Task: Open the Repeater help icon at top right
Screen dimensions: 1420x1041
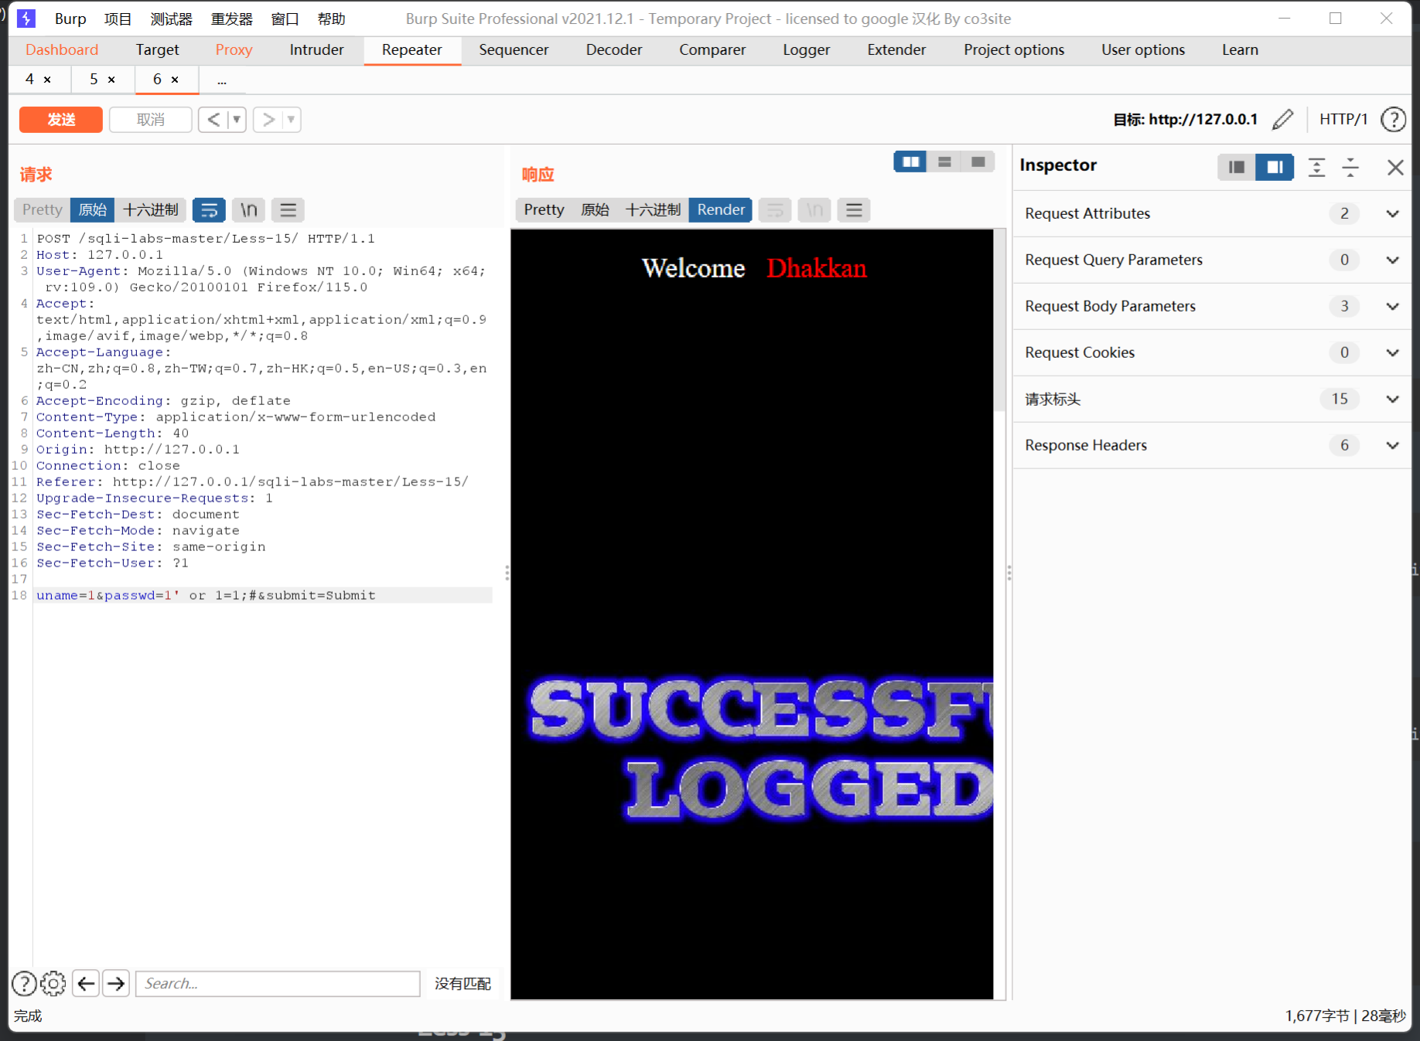Action: (1393, 119)
